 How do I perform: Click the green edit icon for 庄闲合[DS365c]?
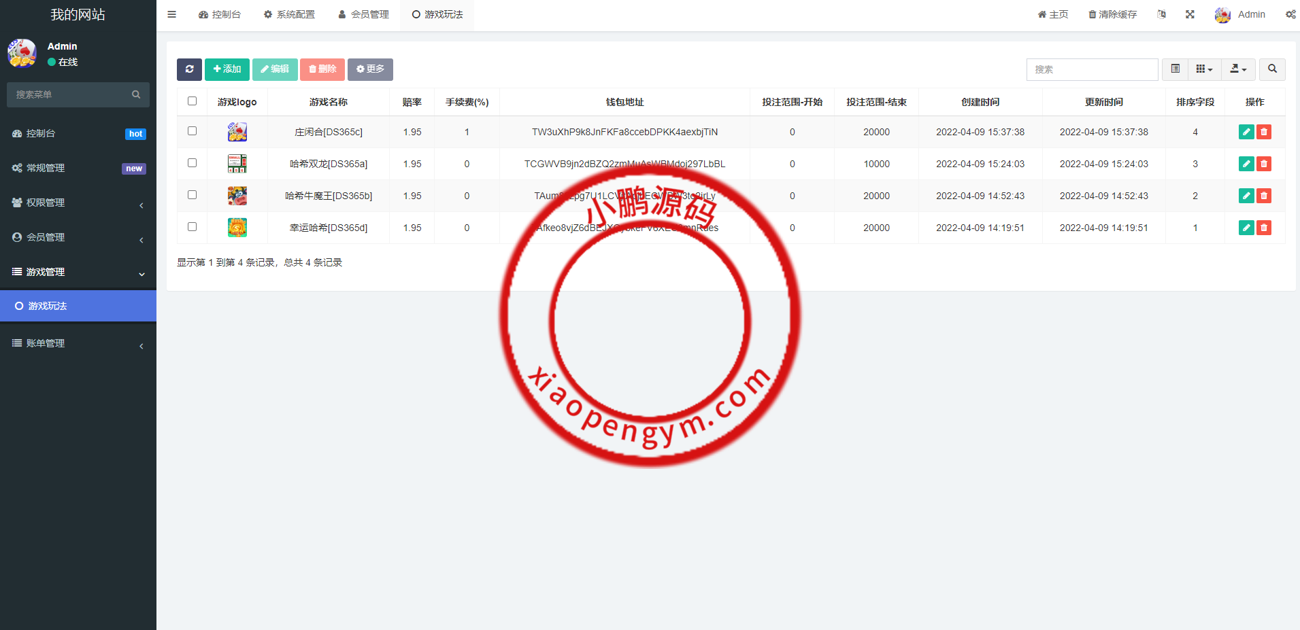tap(1246, 132)
